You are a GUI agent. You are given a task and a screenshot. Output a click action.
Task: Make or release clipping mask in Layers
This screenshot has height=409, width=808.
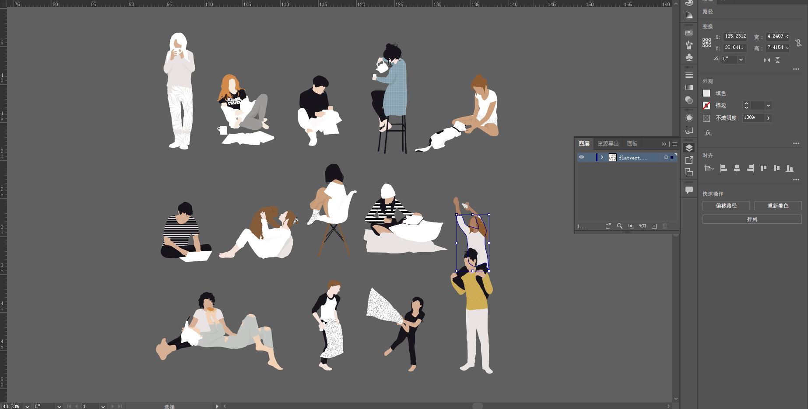tap(631, 226)
